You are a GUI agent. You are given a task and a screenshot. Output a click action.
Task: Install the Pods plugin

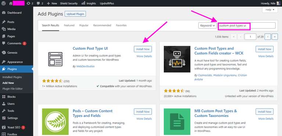tap(143, 112)
